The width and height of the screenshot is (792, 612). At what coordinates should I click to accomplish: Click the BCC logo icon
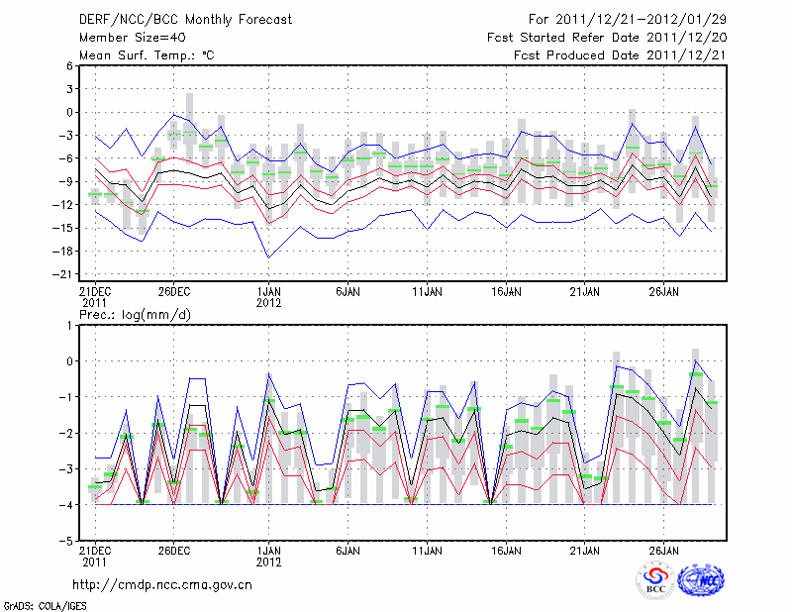tap(654, 580)
